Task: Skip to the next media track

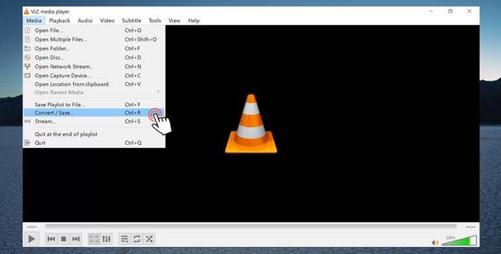Action: pos(76,238)
